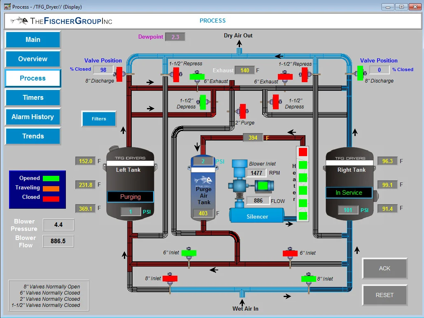Click the blue blower inlet pump graphic
Screen dimensions: 424x318
(239, 184)
